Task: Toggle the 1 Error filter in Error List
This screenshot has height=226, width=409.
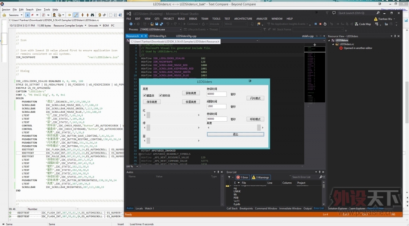Action: (x=242, y=178)
